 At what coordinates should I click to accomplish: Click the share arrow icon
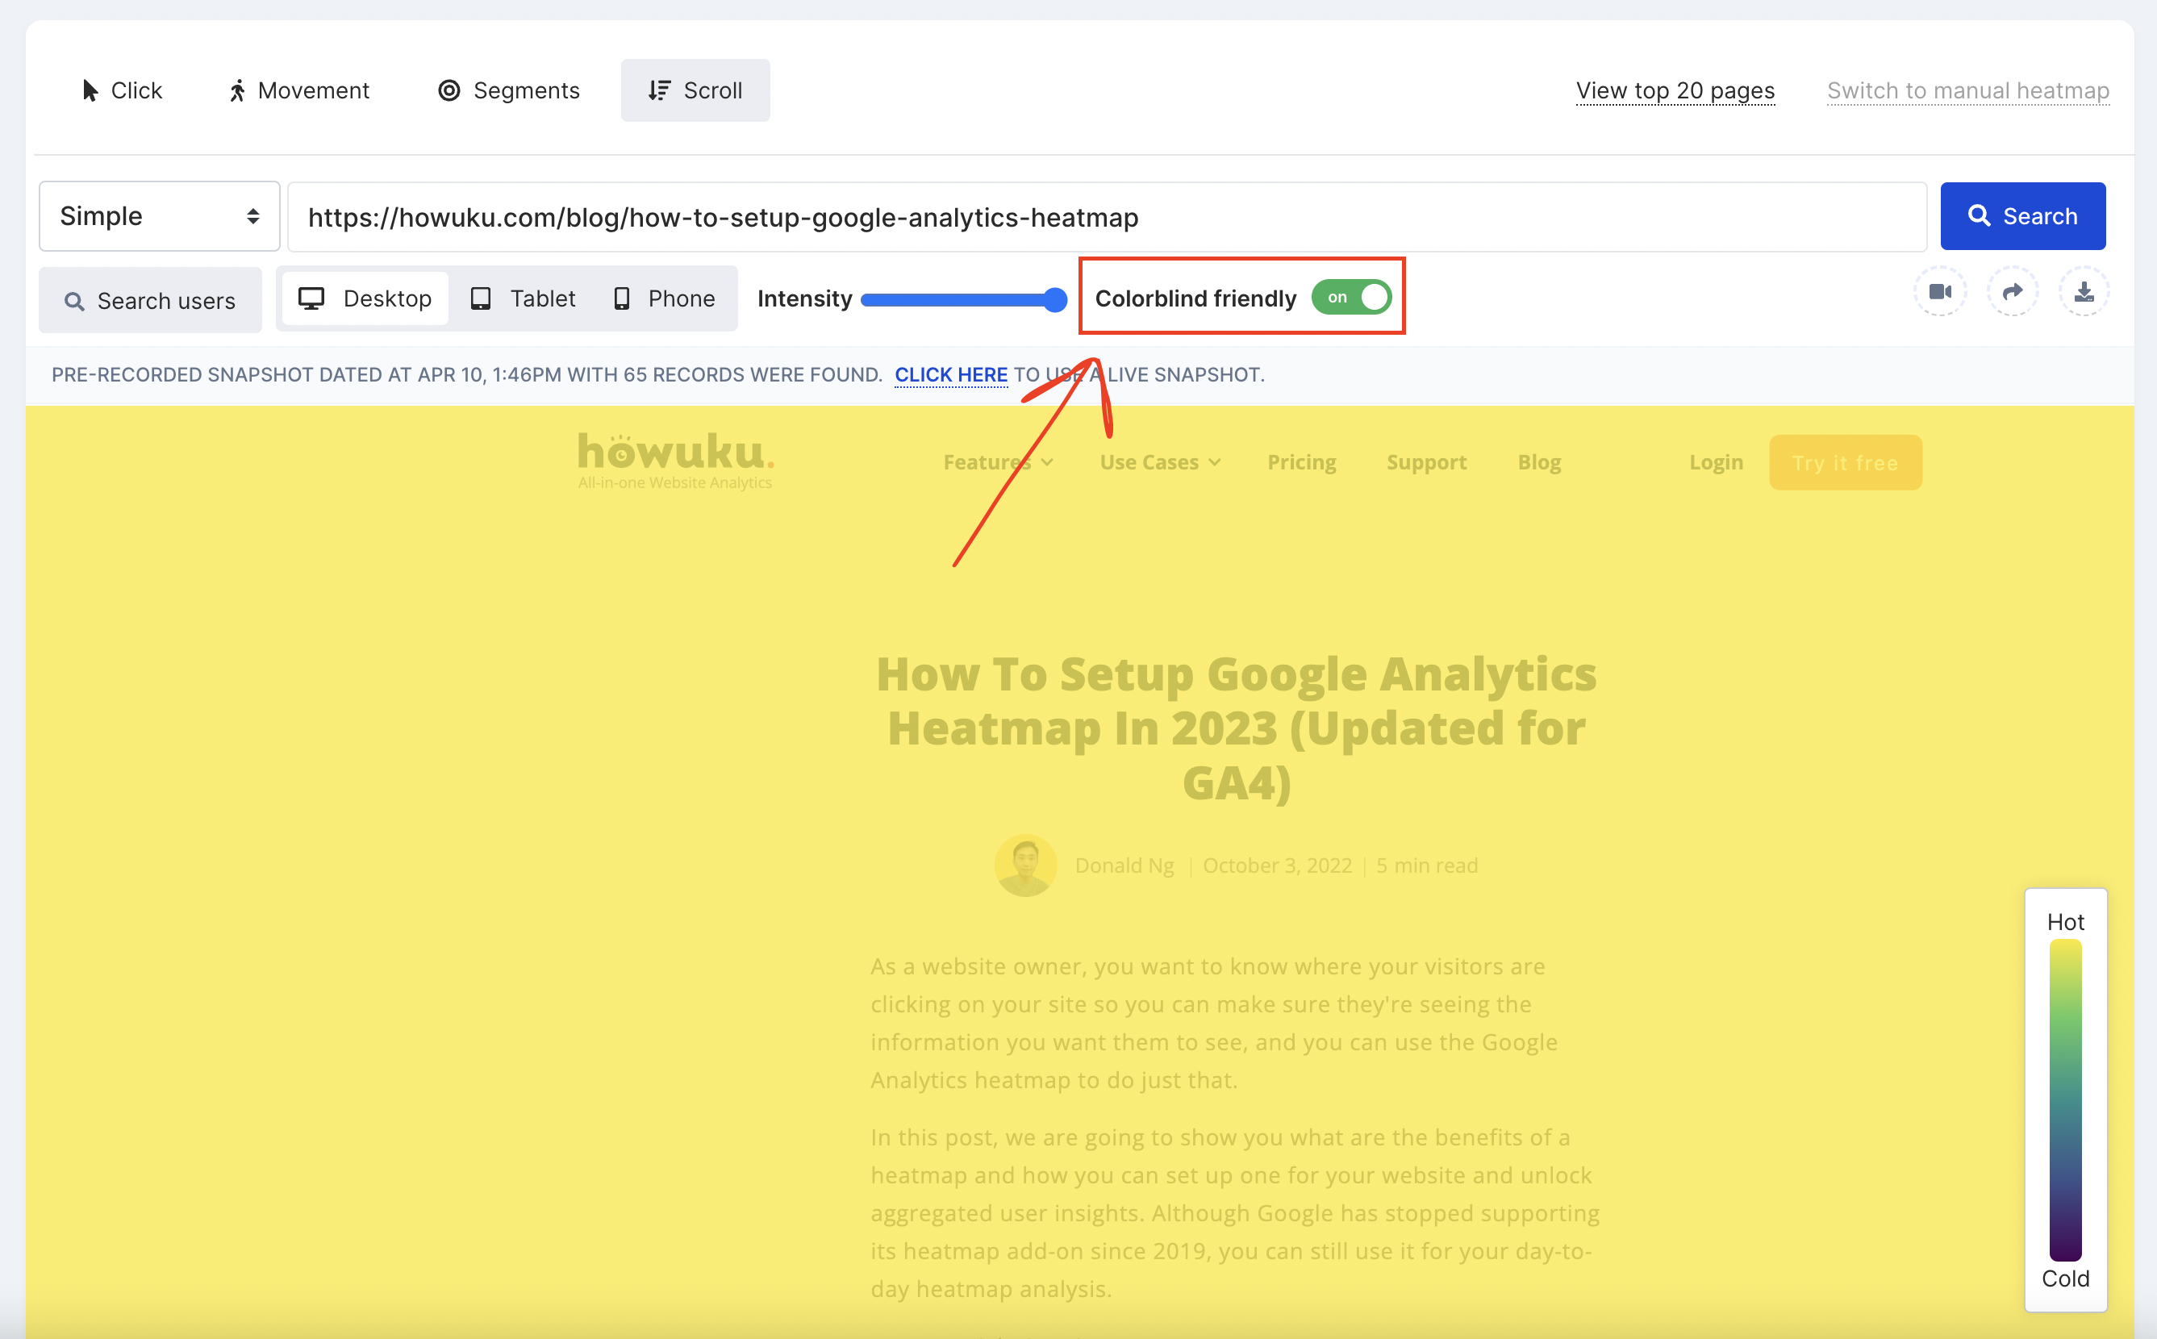pyautogui.click(x=2012, y=291)
